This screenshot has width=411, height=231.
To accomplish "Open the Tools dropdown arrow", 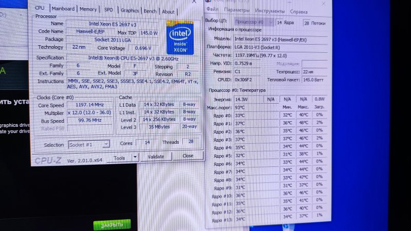I will 135,157.
